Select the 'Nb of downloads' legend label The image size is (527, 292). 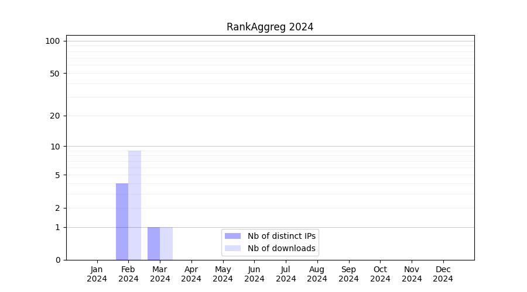[x=281, y=248]
